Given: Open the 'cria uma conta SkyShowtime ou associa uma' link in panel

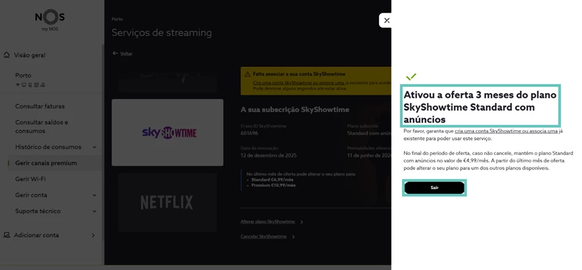Looking at the screenshot, I should 506,131.
